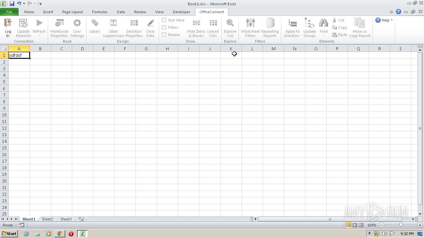Open the Formulas tab
The width and height of the screenshot is (424, 238).
click(x=100, y=12)
